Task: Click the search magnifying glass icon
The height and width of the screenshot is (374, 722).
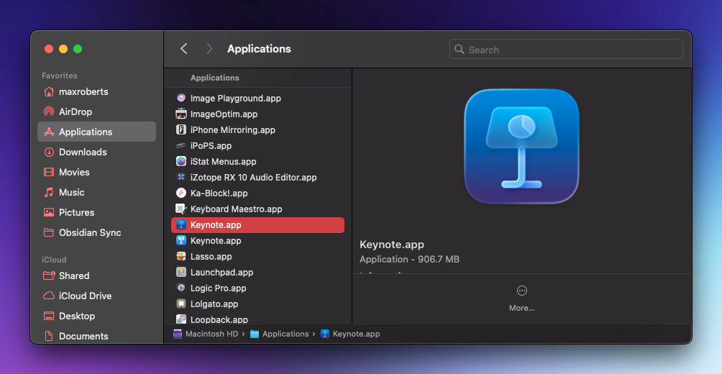Action: (x=459, y=50)
